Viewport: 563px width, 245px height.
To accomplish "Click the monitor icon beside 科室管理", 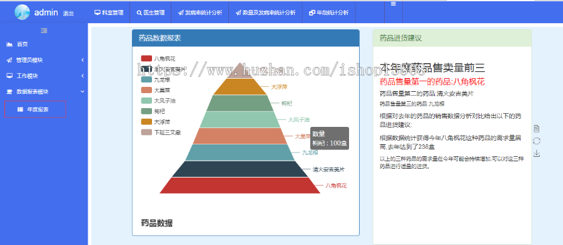I will 98,12.
